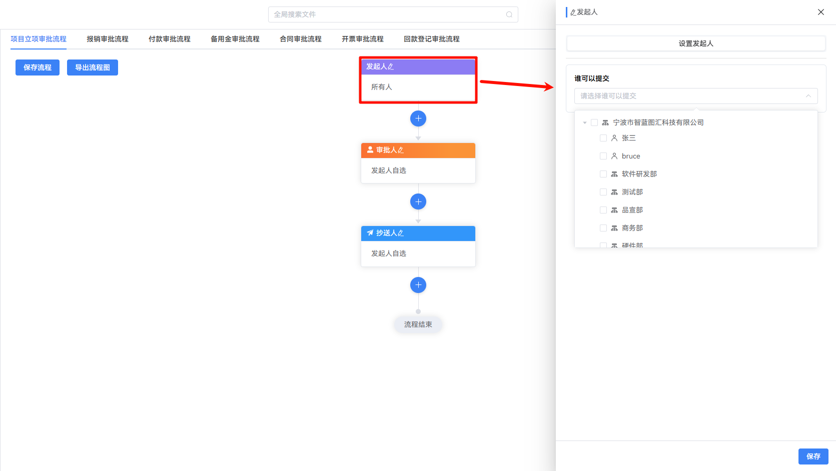Add node below the 审批人 card
Viewport: 836px width, 471px height.
pos(418,201)
